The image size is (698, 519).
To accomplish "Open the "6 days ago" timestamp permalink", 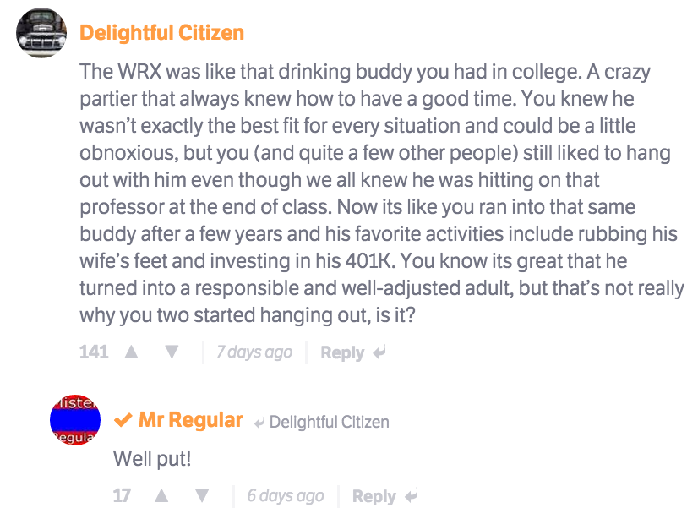I will tap(286, 496).
